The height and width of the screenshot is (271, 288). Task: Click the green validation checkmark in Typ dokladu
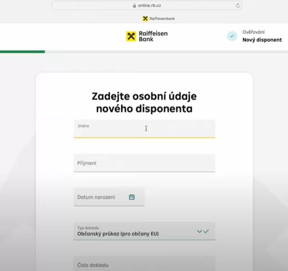point(206,231)
